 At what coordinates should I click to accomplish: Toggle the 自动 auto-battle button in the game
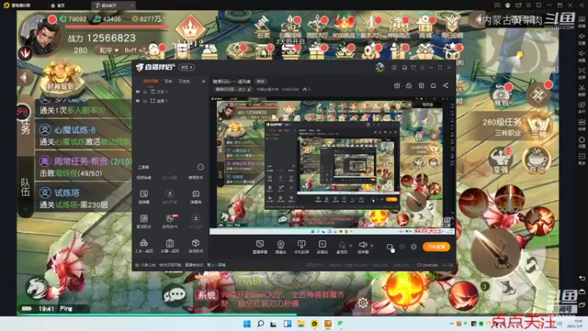[x=537, y=160]
